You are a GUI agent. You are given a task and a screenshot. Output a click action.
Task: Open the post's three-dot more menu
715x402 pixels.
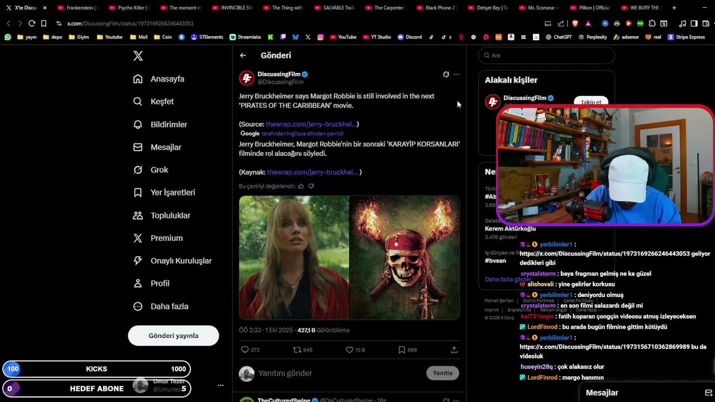[x=456, y=74]
